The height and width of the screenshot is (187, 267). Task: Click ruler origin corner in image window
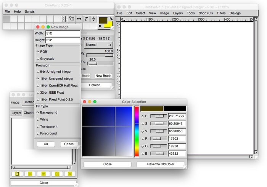118,19
